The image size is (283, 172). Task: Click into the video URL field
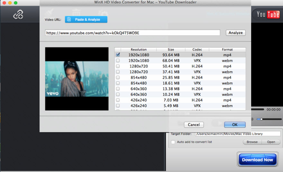(x=132, y=33)
